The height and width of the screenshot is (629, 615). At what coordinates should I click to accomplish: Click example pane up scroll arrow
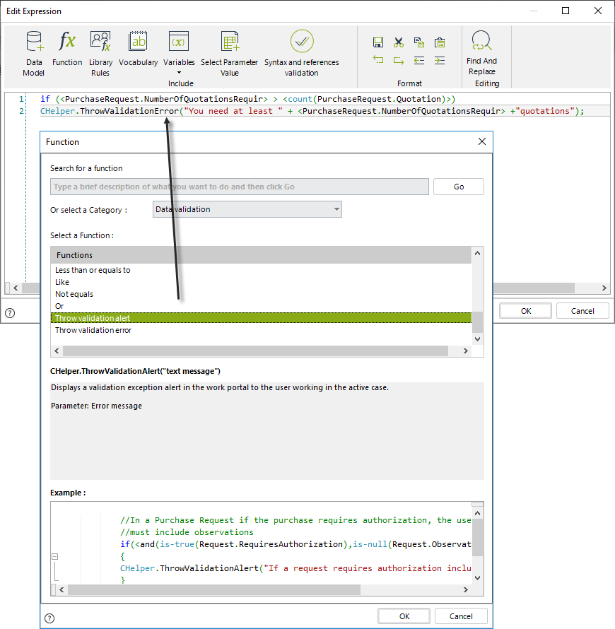point(477,513)
